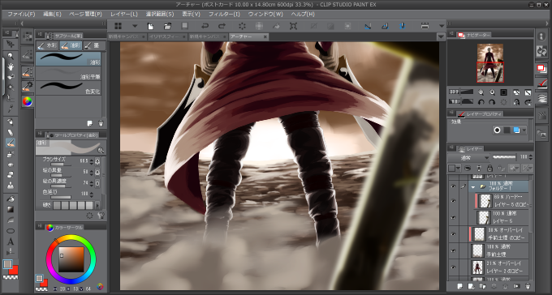The width and height of the screenshot is (552, 295).
Task: Select the Hand move tool
Action: tap(11, 66)
